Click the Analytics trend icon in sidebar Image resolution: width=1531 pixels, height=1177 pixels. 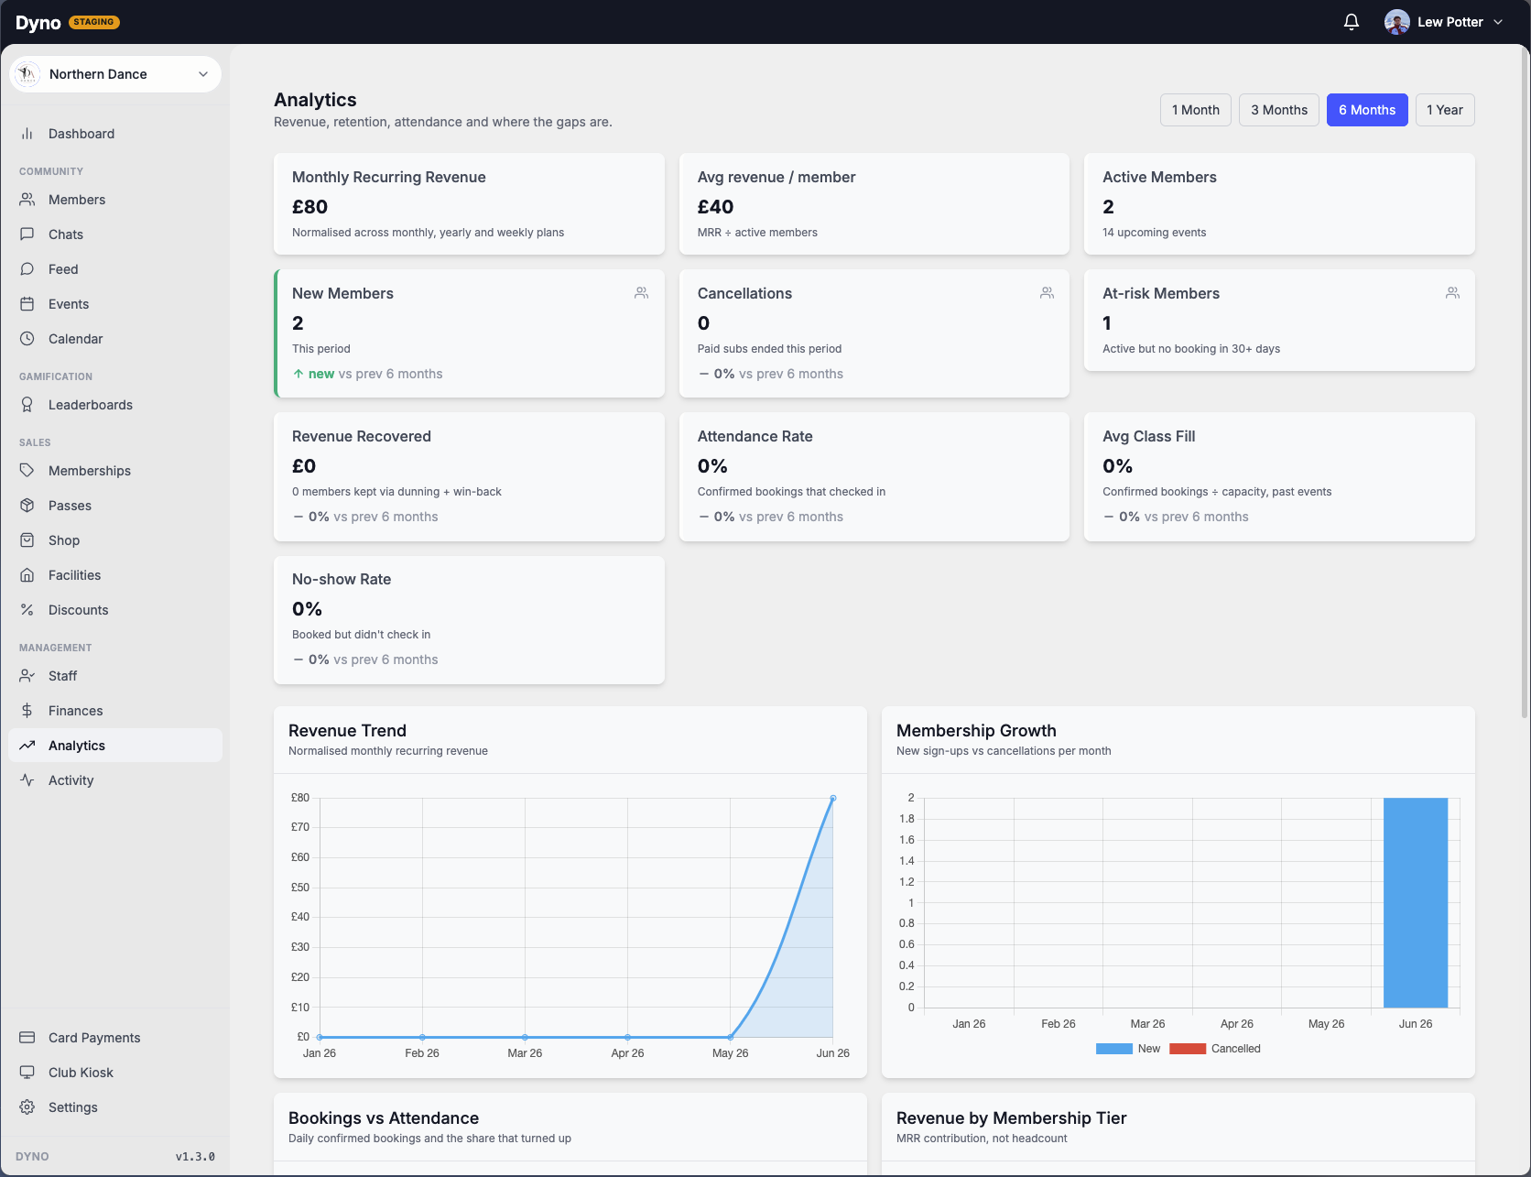point(27,746)
